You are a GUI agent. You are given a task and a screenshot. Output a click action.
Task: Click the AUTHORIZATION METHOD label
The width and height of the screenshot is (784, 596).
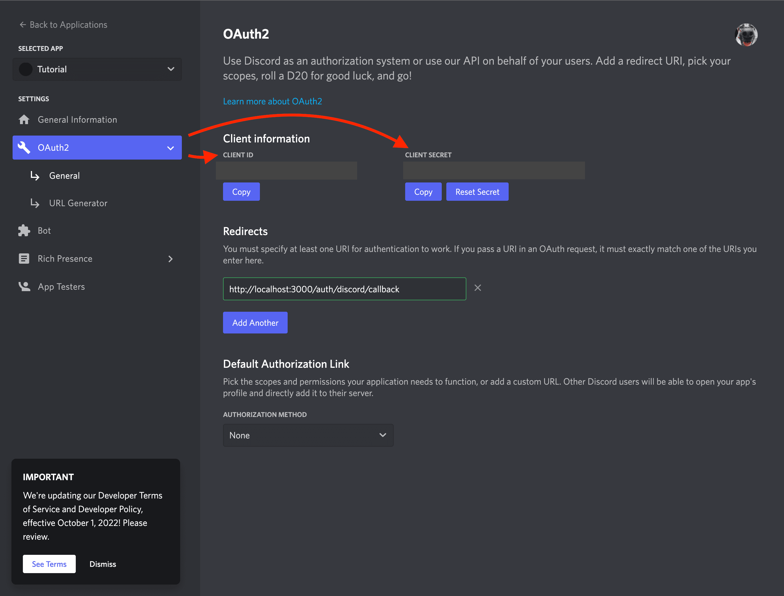265,415
